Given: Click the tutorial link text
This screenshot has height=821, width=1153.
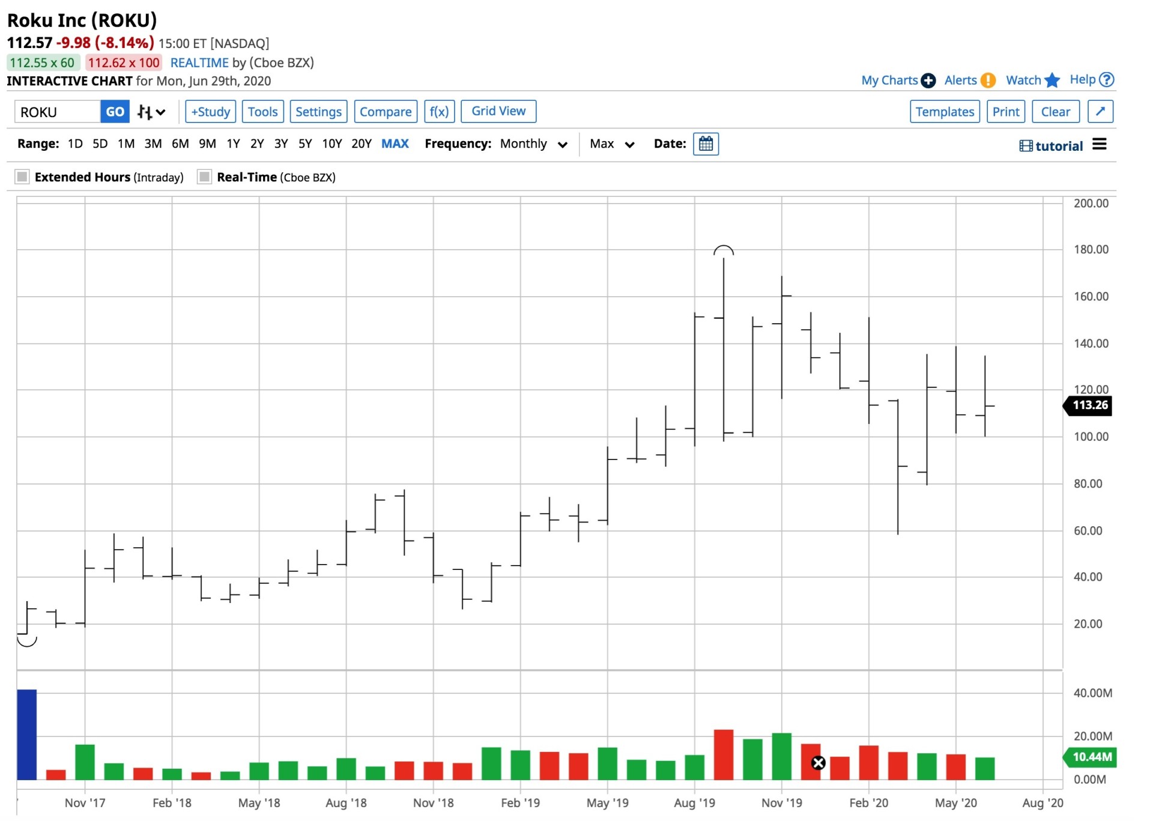Looking at the screenshot, I should click(1059, 146).
